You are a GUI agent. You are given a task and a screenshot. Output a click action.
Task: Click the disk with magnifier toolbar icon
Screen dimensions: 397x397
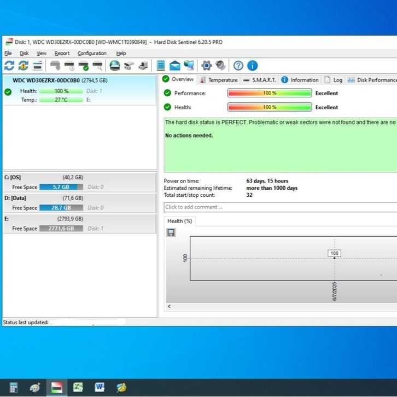(98, 66)
